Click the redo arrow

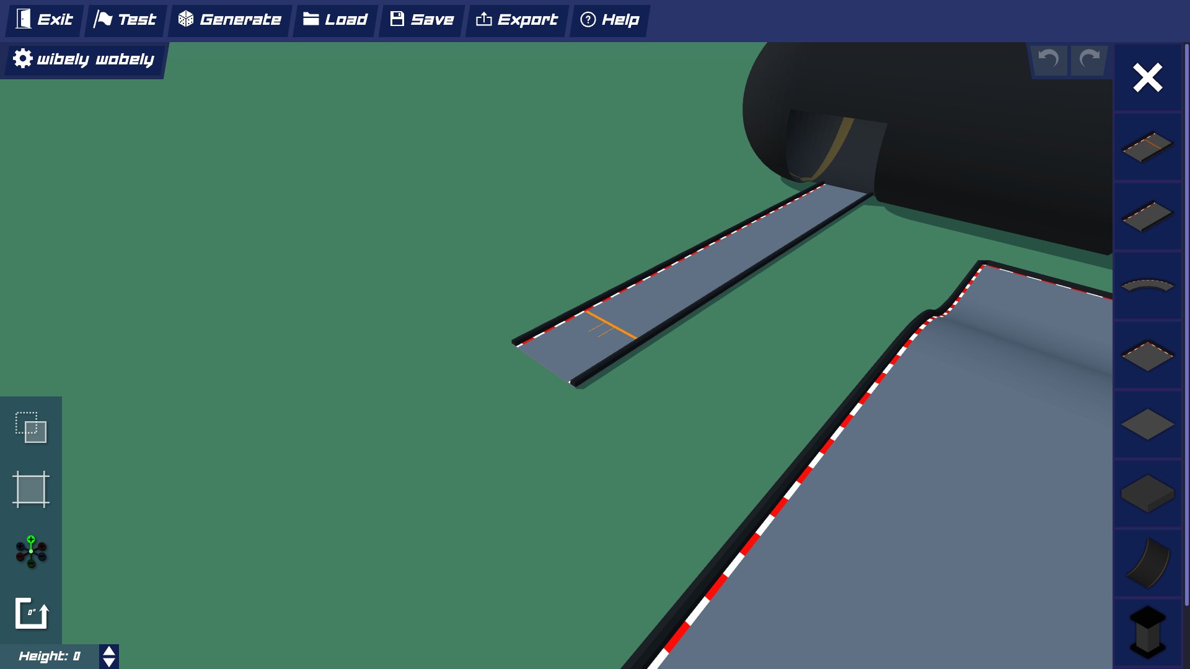point(1088,60)
